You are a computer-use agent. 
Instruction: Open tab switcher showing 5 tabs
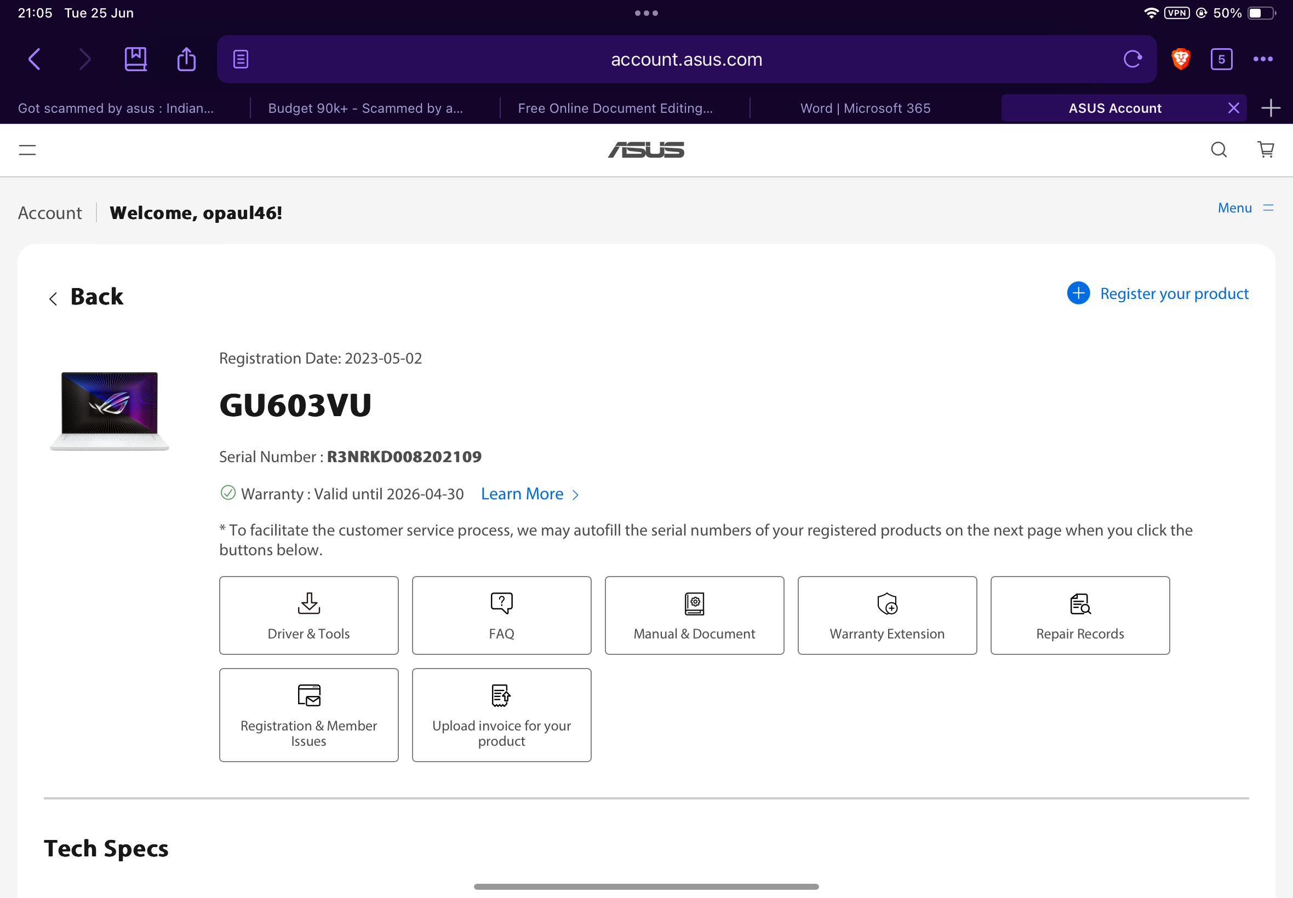(x=1221, y=59)
